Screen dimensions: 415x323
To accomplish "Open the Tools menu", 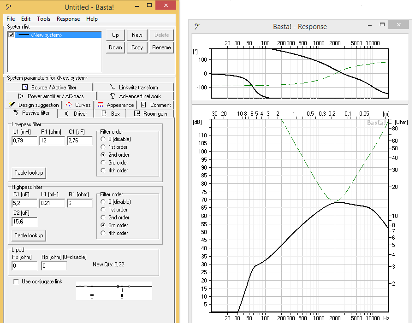I will pos(43,19).
